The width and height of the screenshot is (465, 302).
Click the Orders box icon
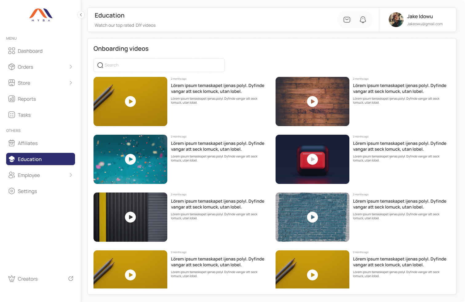click(x=12, y=67)
